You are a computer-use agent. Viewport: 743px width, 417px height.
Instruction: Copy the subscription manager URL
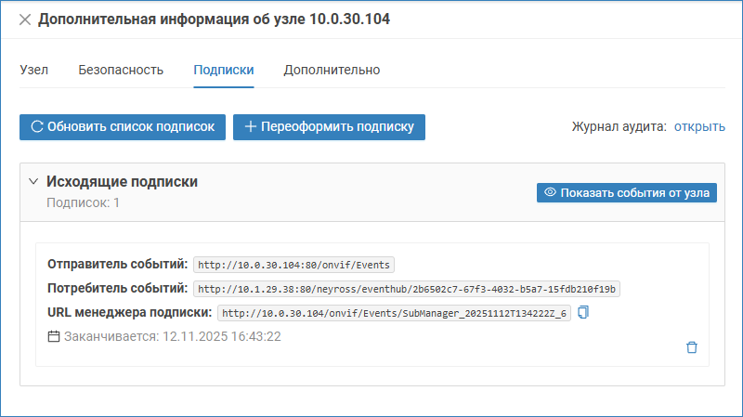(x=583, y=313)
